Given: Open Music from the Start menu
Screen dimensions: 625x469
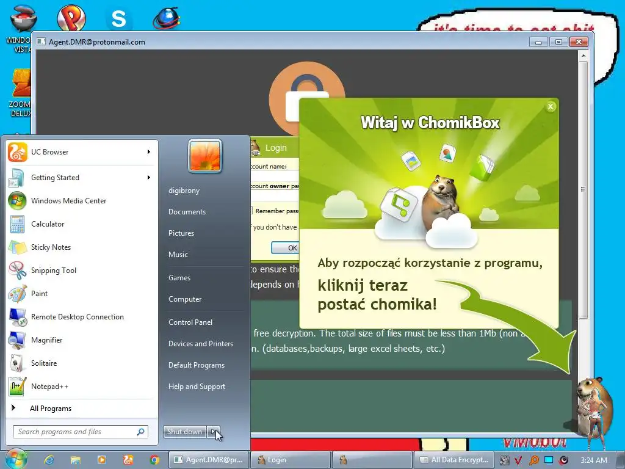Looking at the screenshot, I should pyautogui.click(x=178, y=255).
